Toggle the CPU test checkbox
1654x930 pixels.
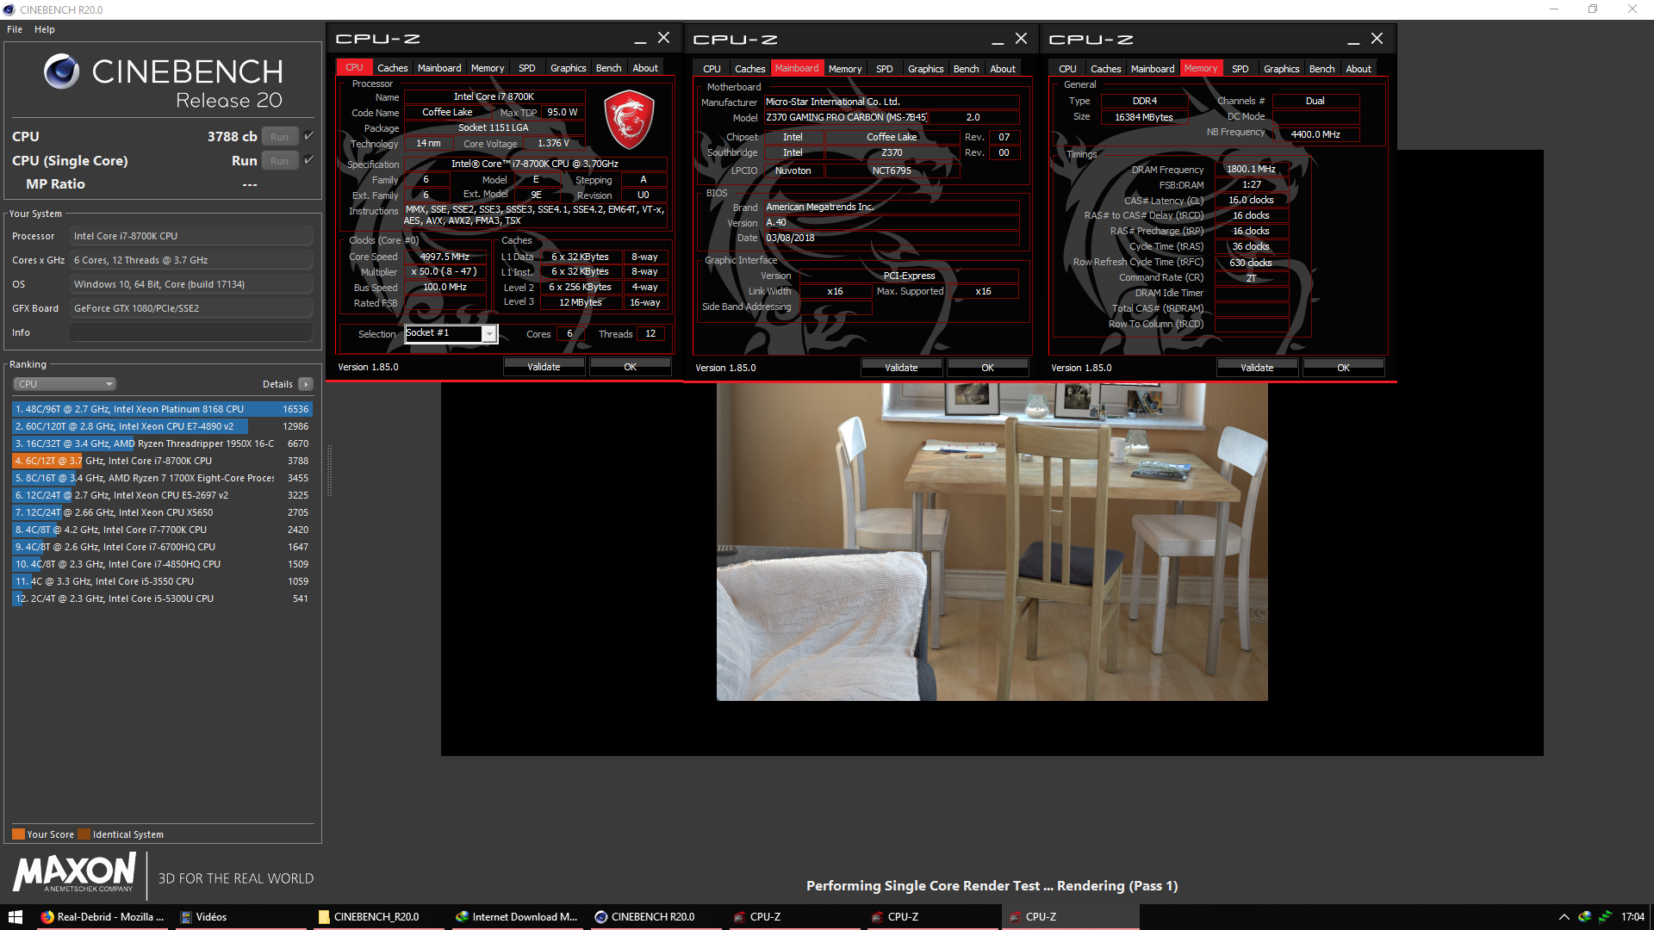[x=308, y=136]
